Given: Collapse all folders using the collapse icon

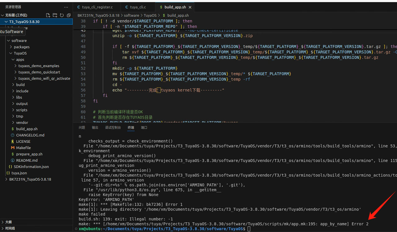Looking at the screenshot, I should coord(68,15).
